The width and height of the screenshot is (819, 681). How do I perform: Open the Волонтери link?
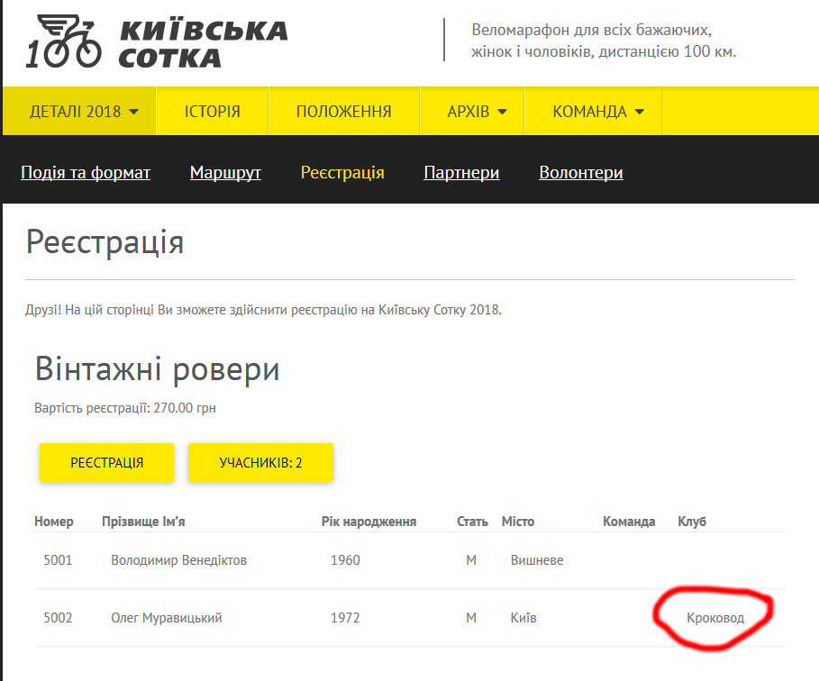pyautogui.click(x=580, y=172)
